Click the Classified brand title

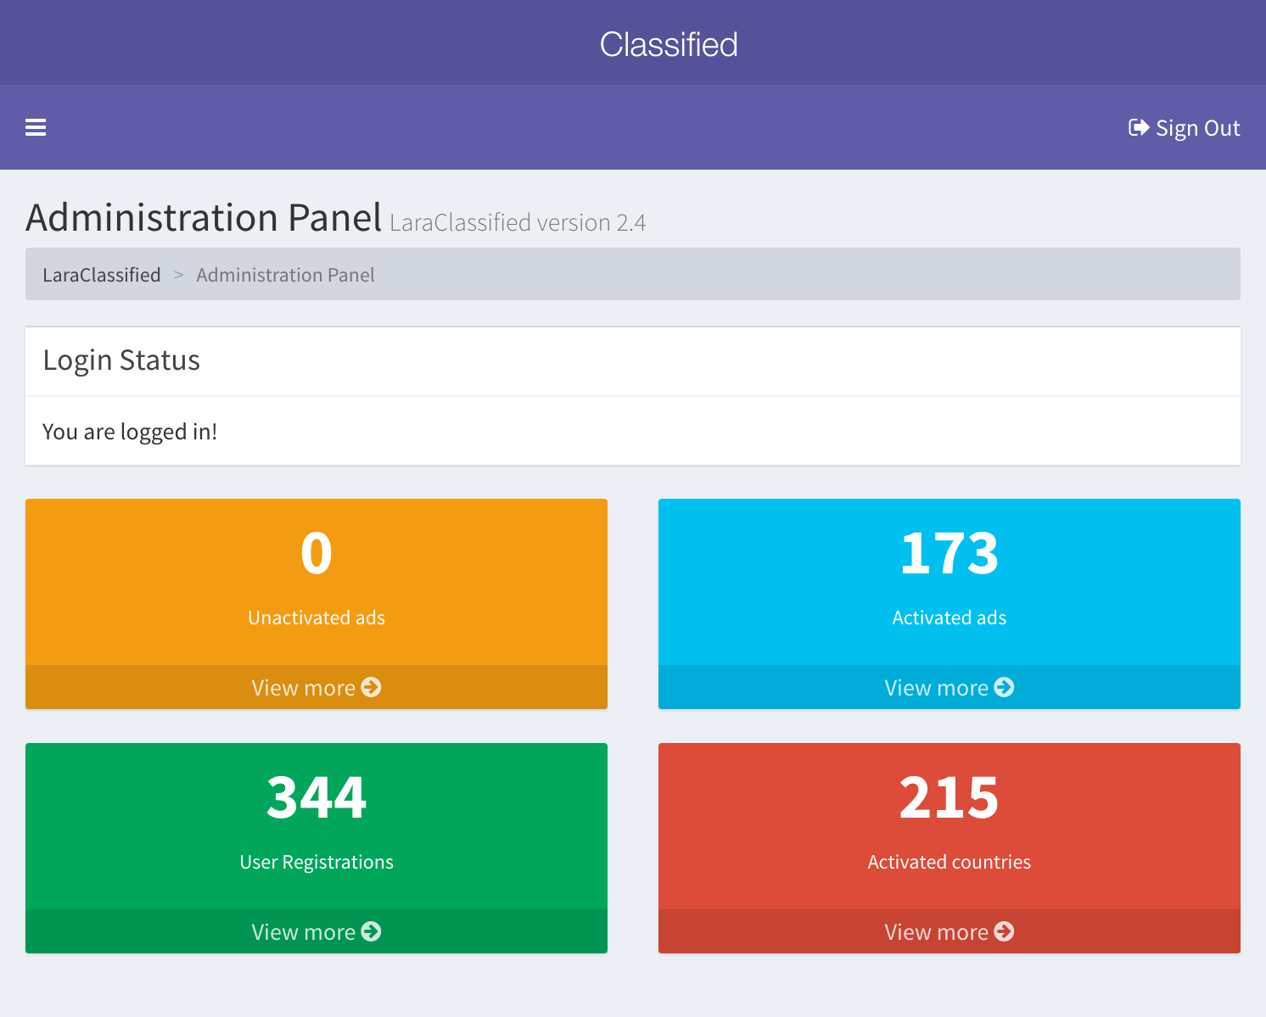[669, 43]
